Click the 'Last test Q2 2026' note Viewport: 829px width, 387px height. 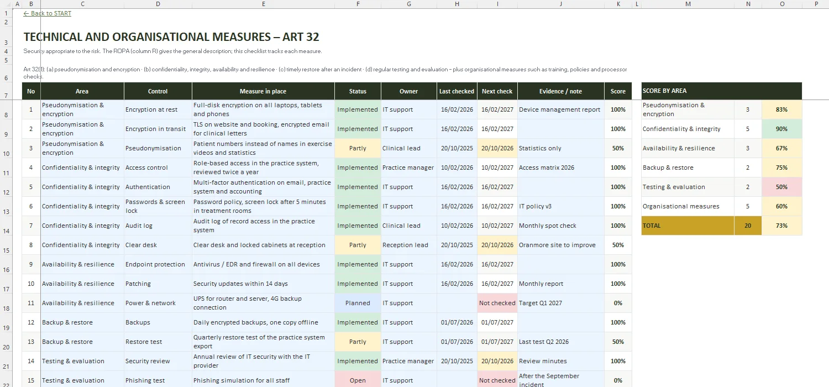[x=560, y=342]
